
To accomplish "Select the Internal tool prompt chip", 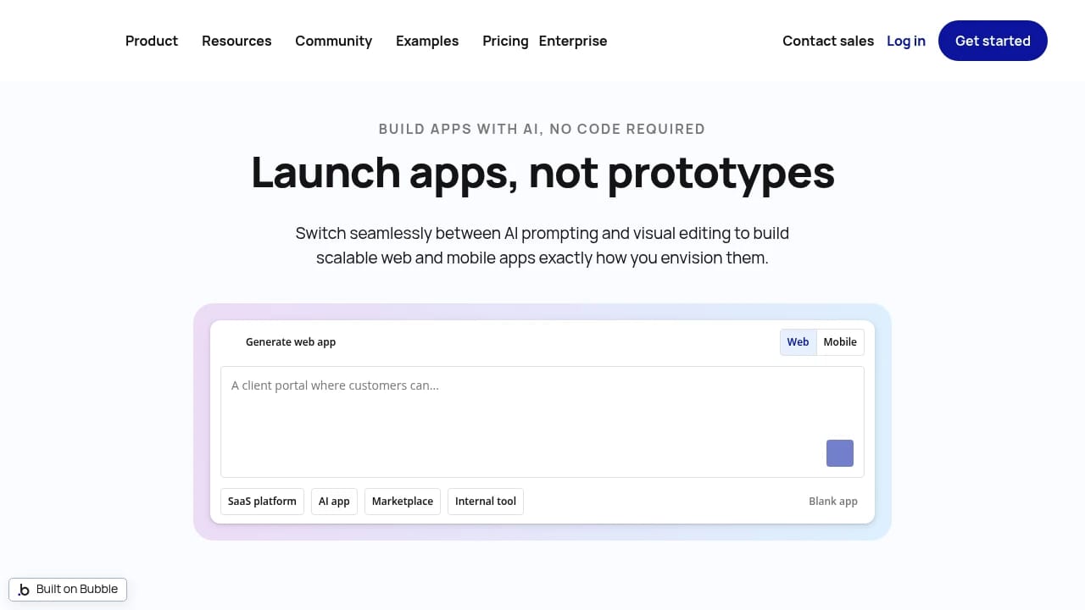I will click(485, 501).
